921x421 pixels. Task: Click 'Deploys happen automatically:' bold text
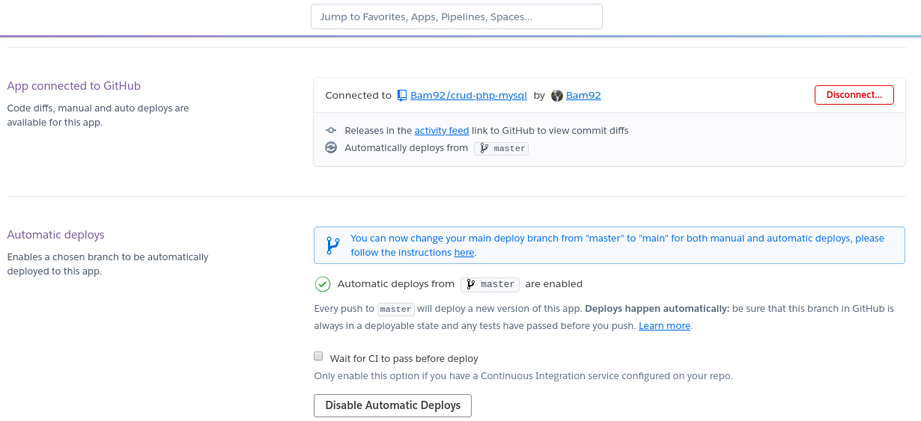(657, 308)
